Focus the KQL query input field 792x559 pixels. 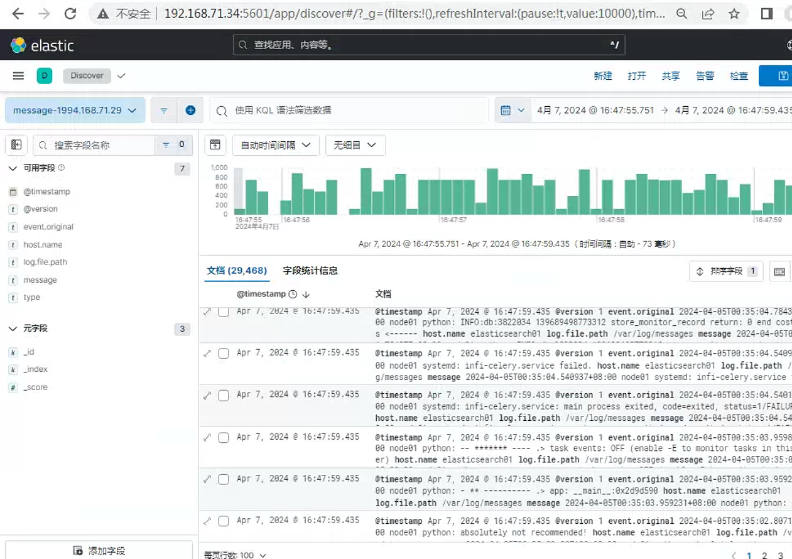[x=349, y=111]
